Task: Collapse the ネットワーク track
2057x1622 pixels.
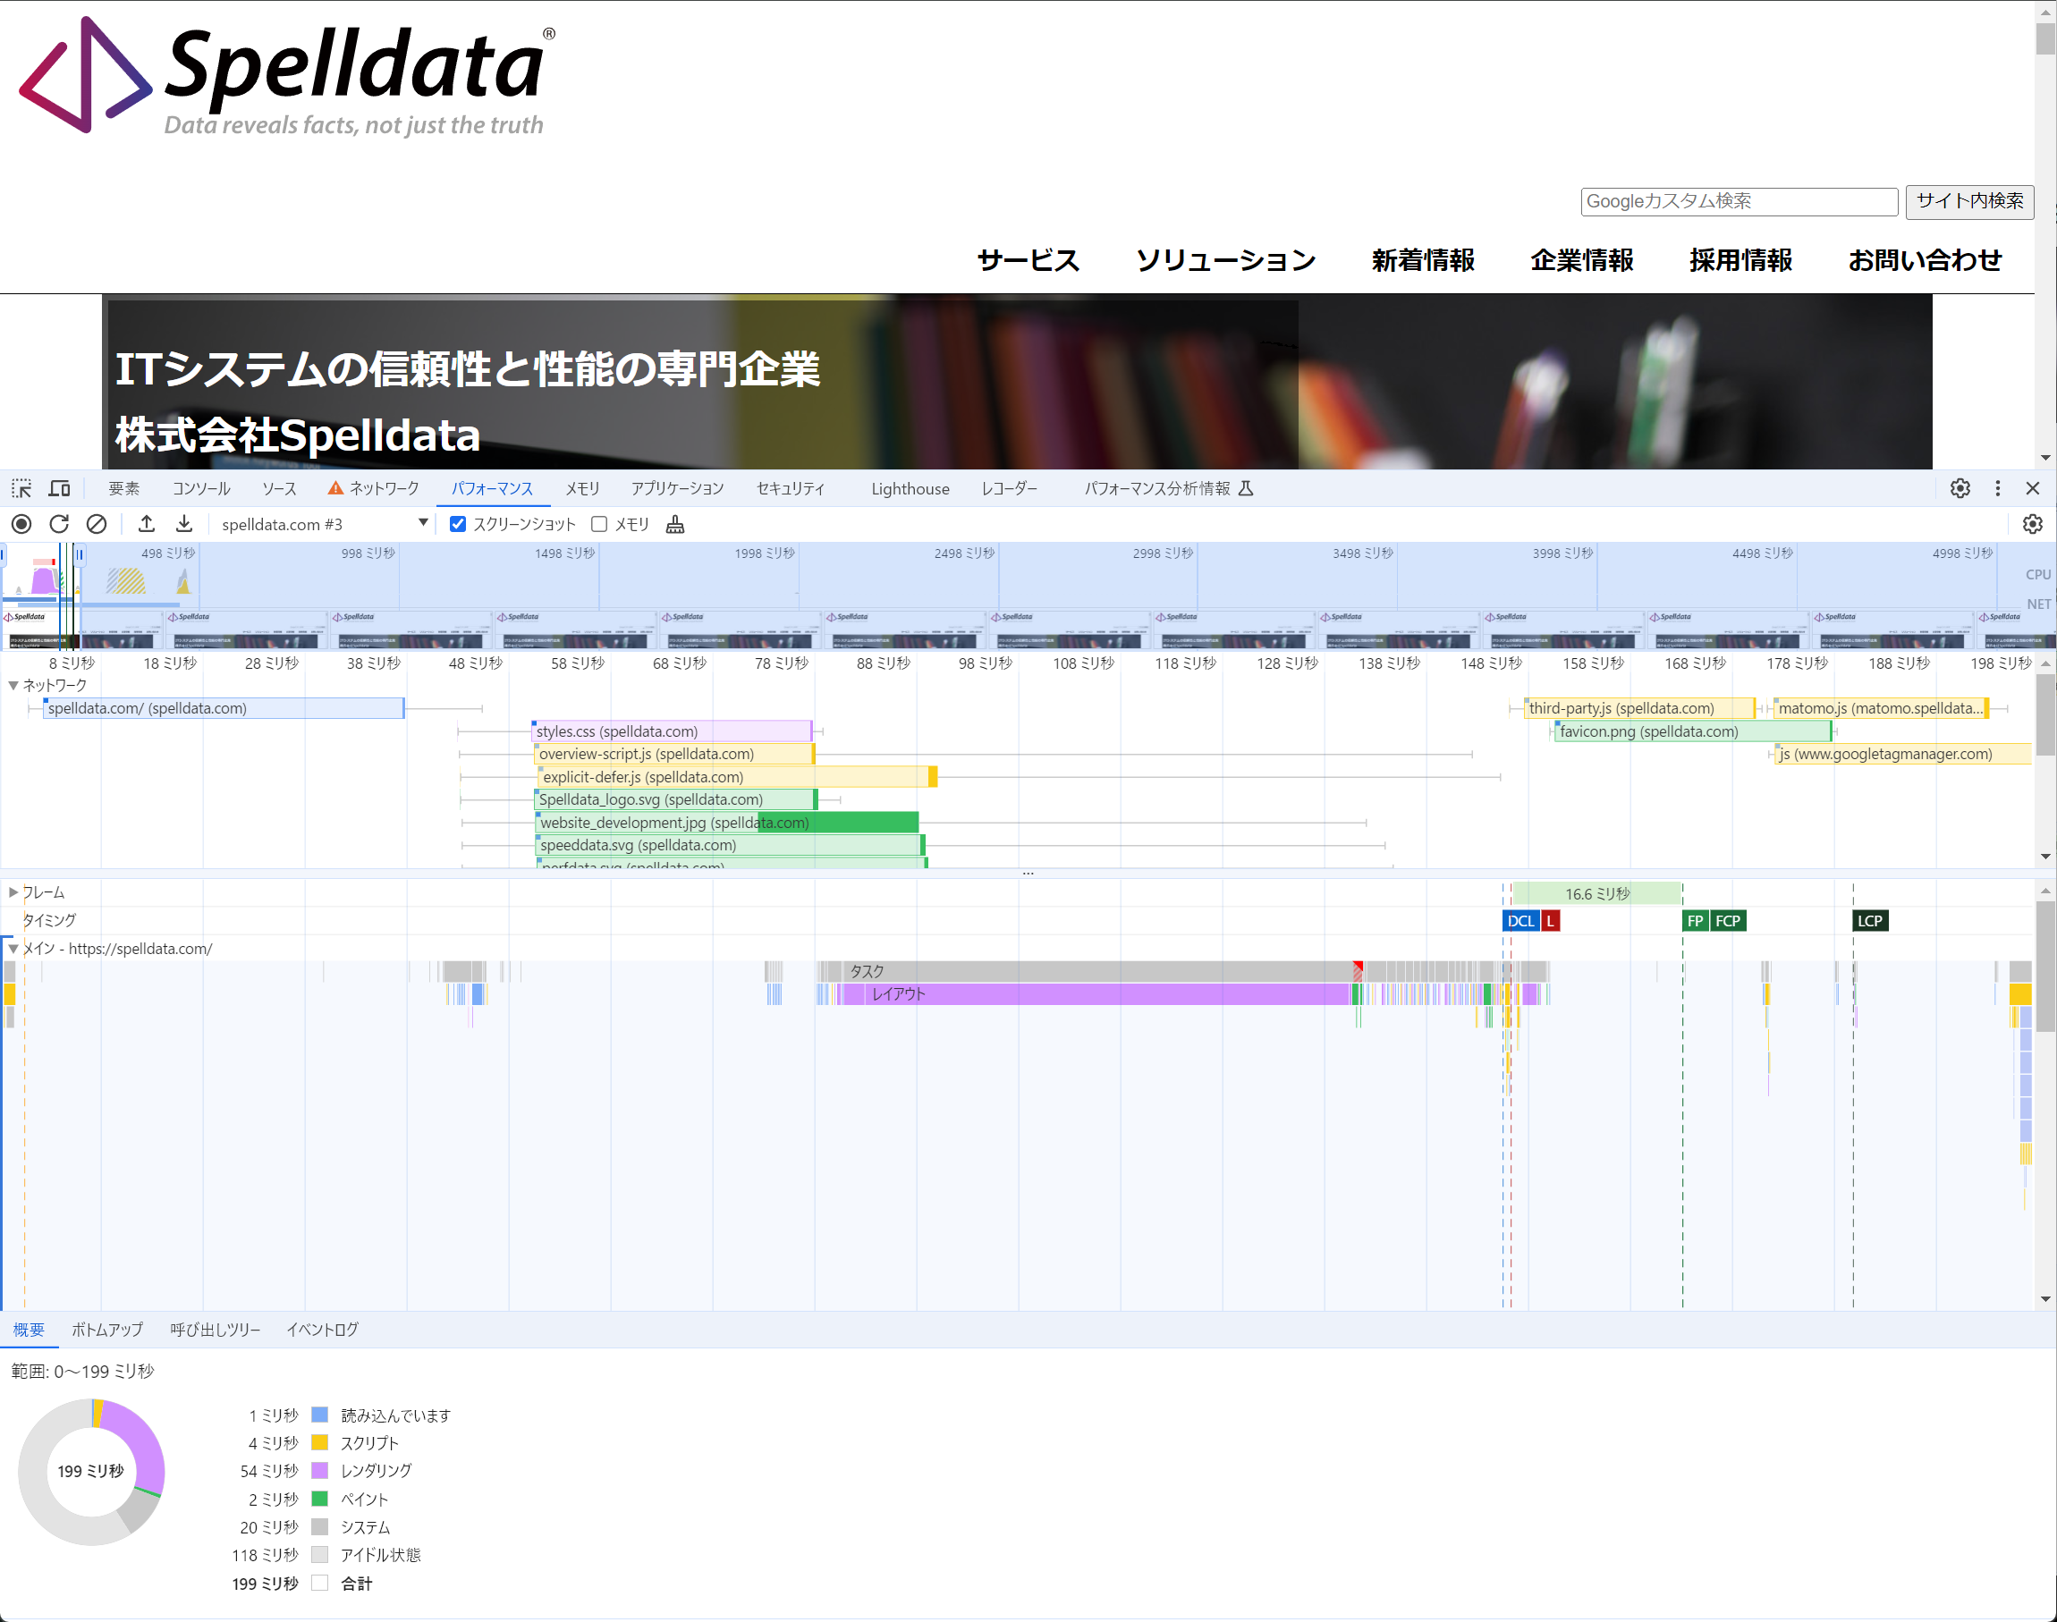Action: (x=13, y=685)
